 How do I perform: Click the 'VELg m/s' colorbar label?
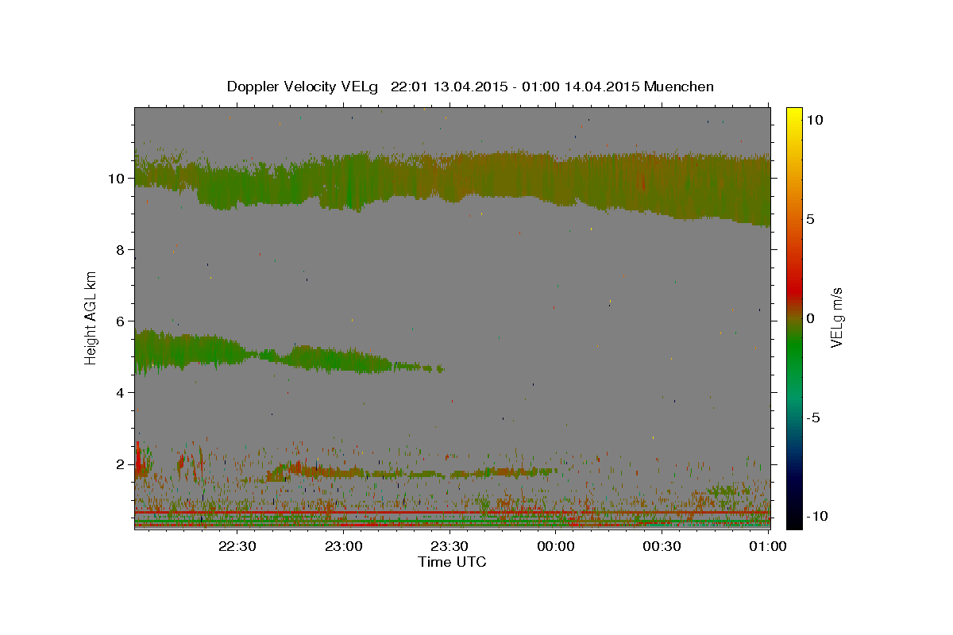[x=836, y=316]
